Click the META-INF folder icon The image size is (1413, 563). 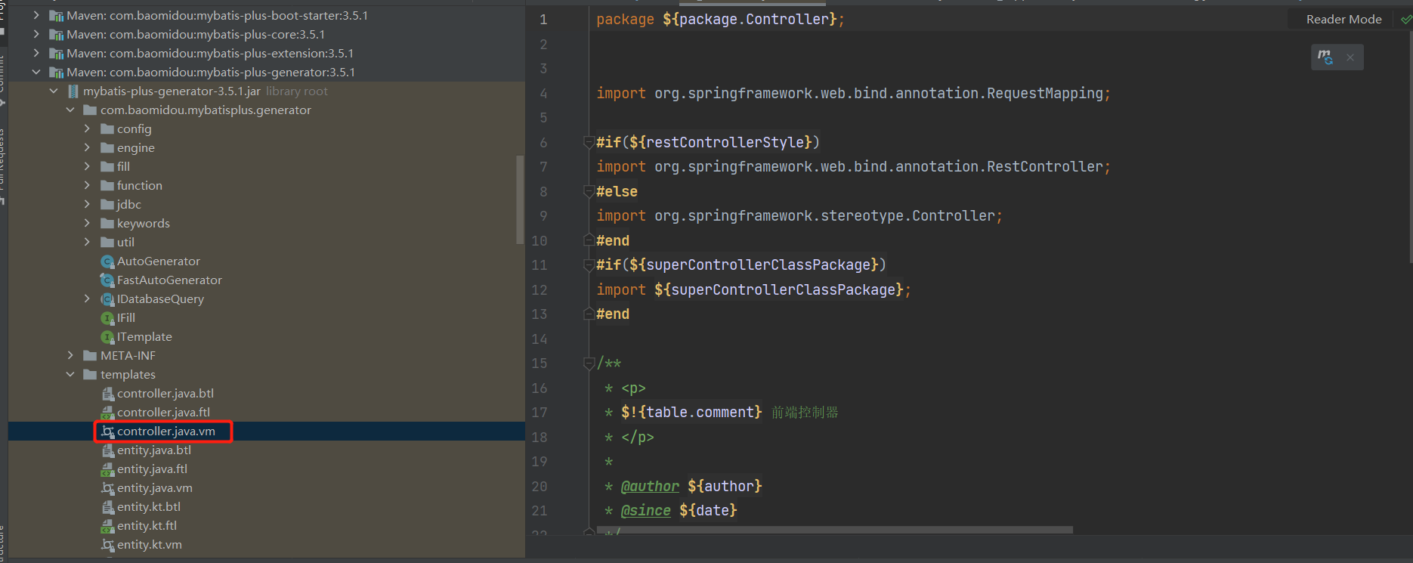(x=90, y=356)
